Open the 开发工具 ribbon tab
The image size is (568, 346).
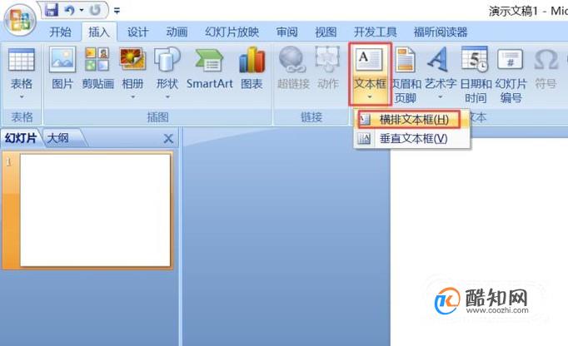pyautogui.click(x=375, y=32)
